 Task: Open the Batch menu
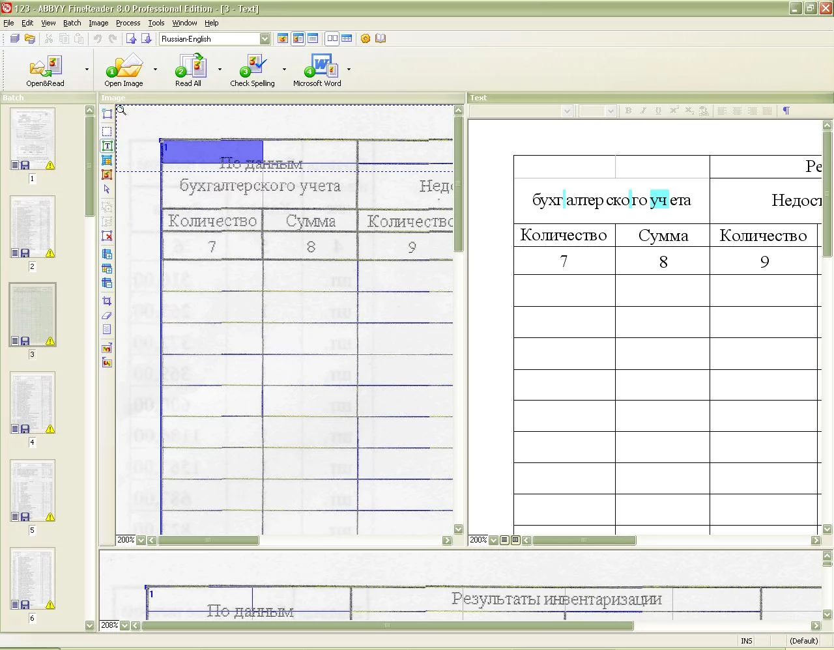point(72,23)
